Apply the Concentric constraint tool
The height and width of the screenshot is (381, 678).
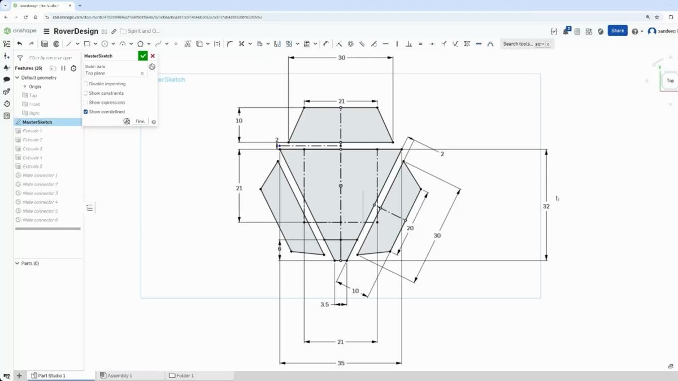point(350,44)
